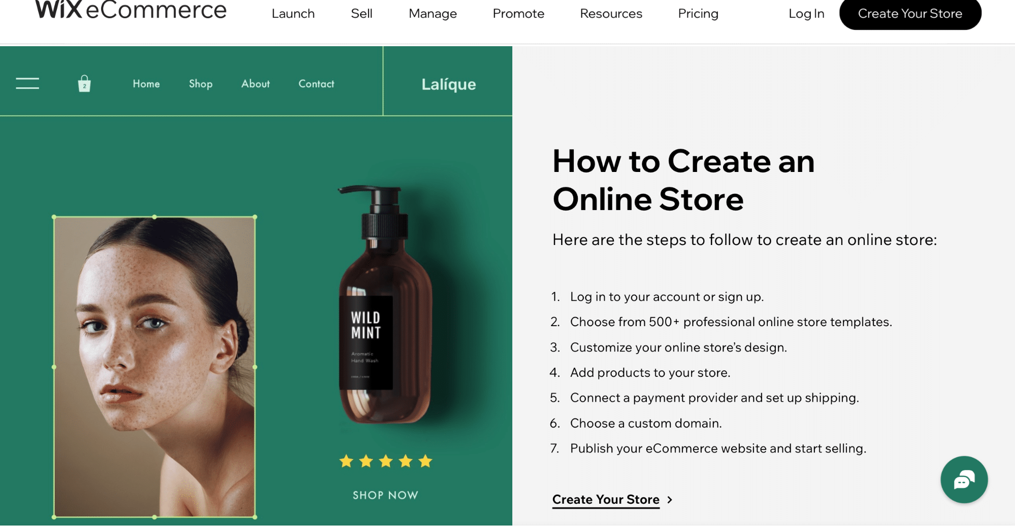Screen dimensions: 1015x526
Task: Click SHOP NOW under the bottle
Action: click(385, 495)
